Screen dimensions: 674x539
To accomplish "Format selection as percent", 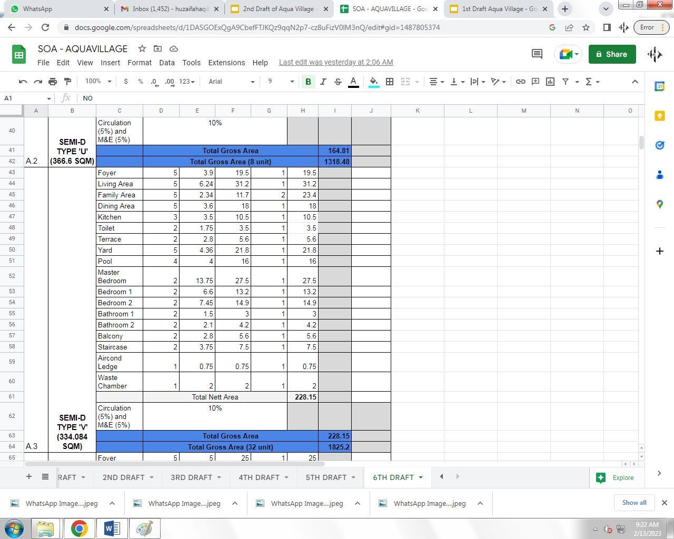I will click(x=140, y=82).
